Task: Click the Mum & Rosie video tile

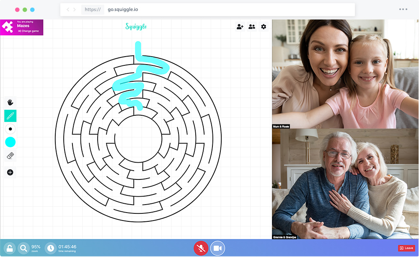Action: pos(345,74)
